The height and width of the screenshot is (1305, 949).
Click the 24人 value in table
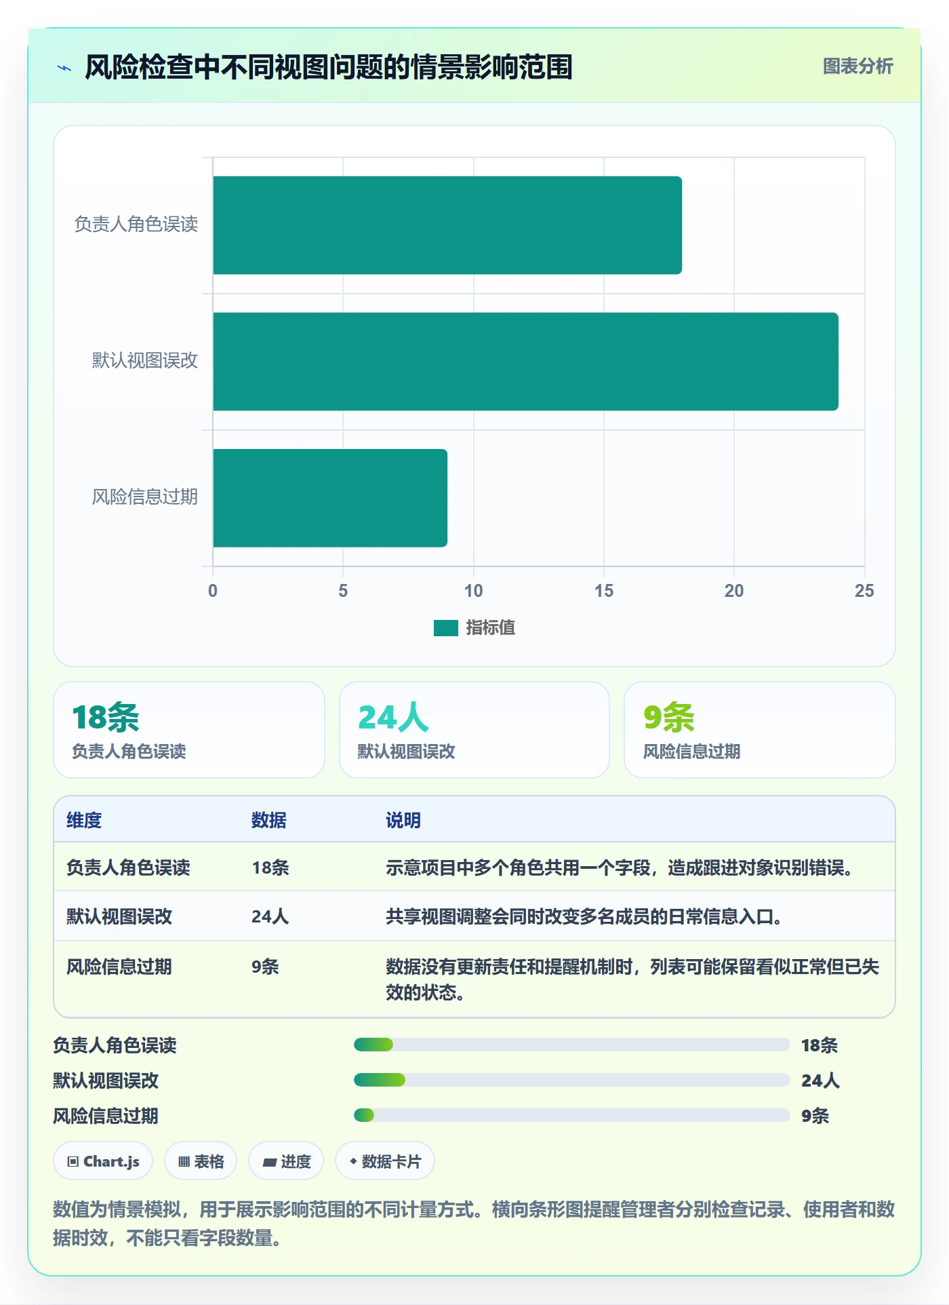point(270,916)
